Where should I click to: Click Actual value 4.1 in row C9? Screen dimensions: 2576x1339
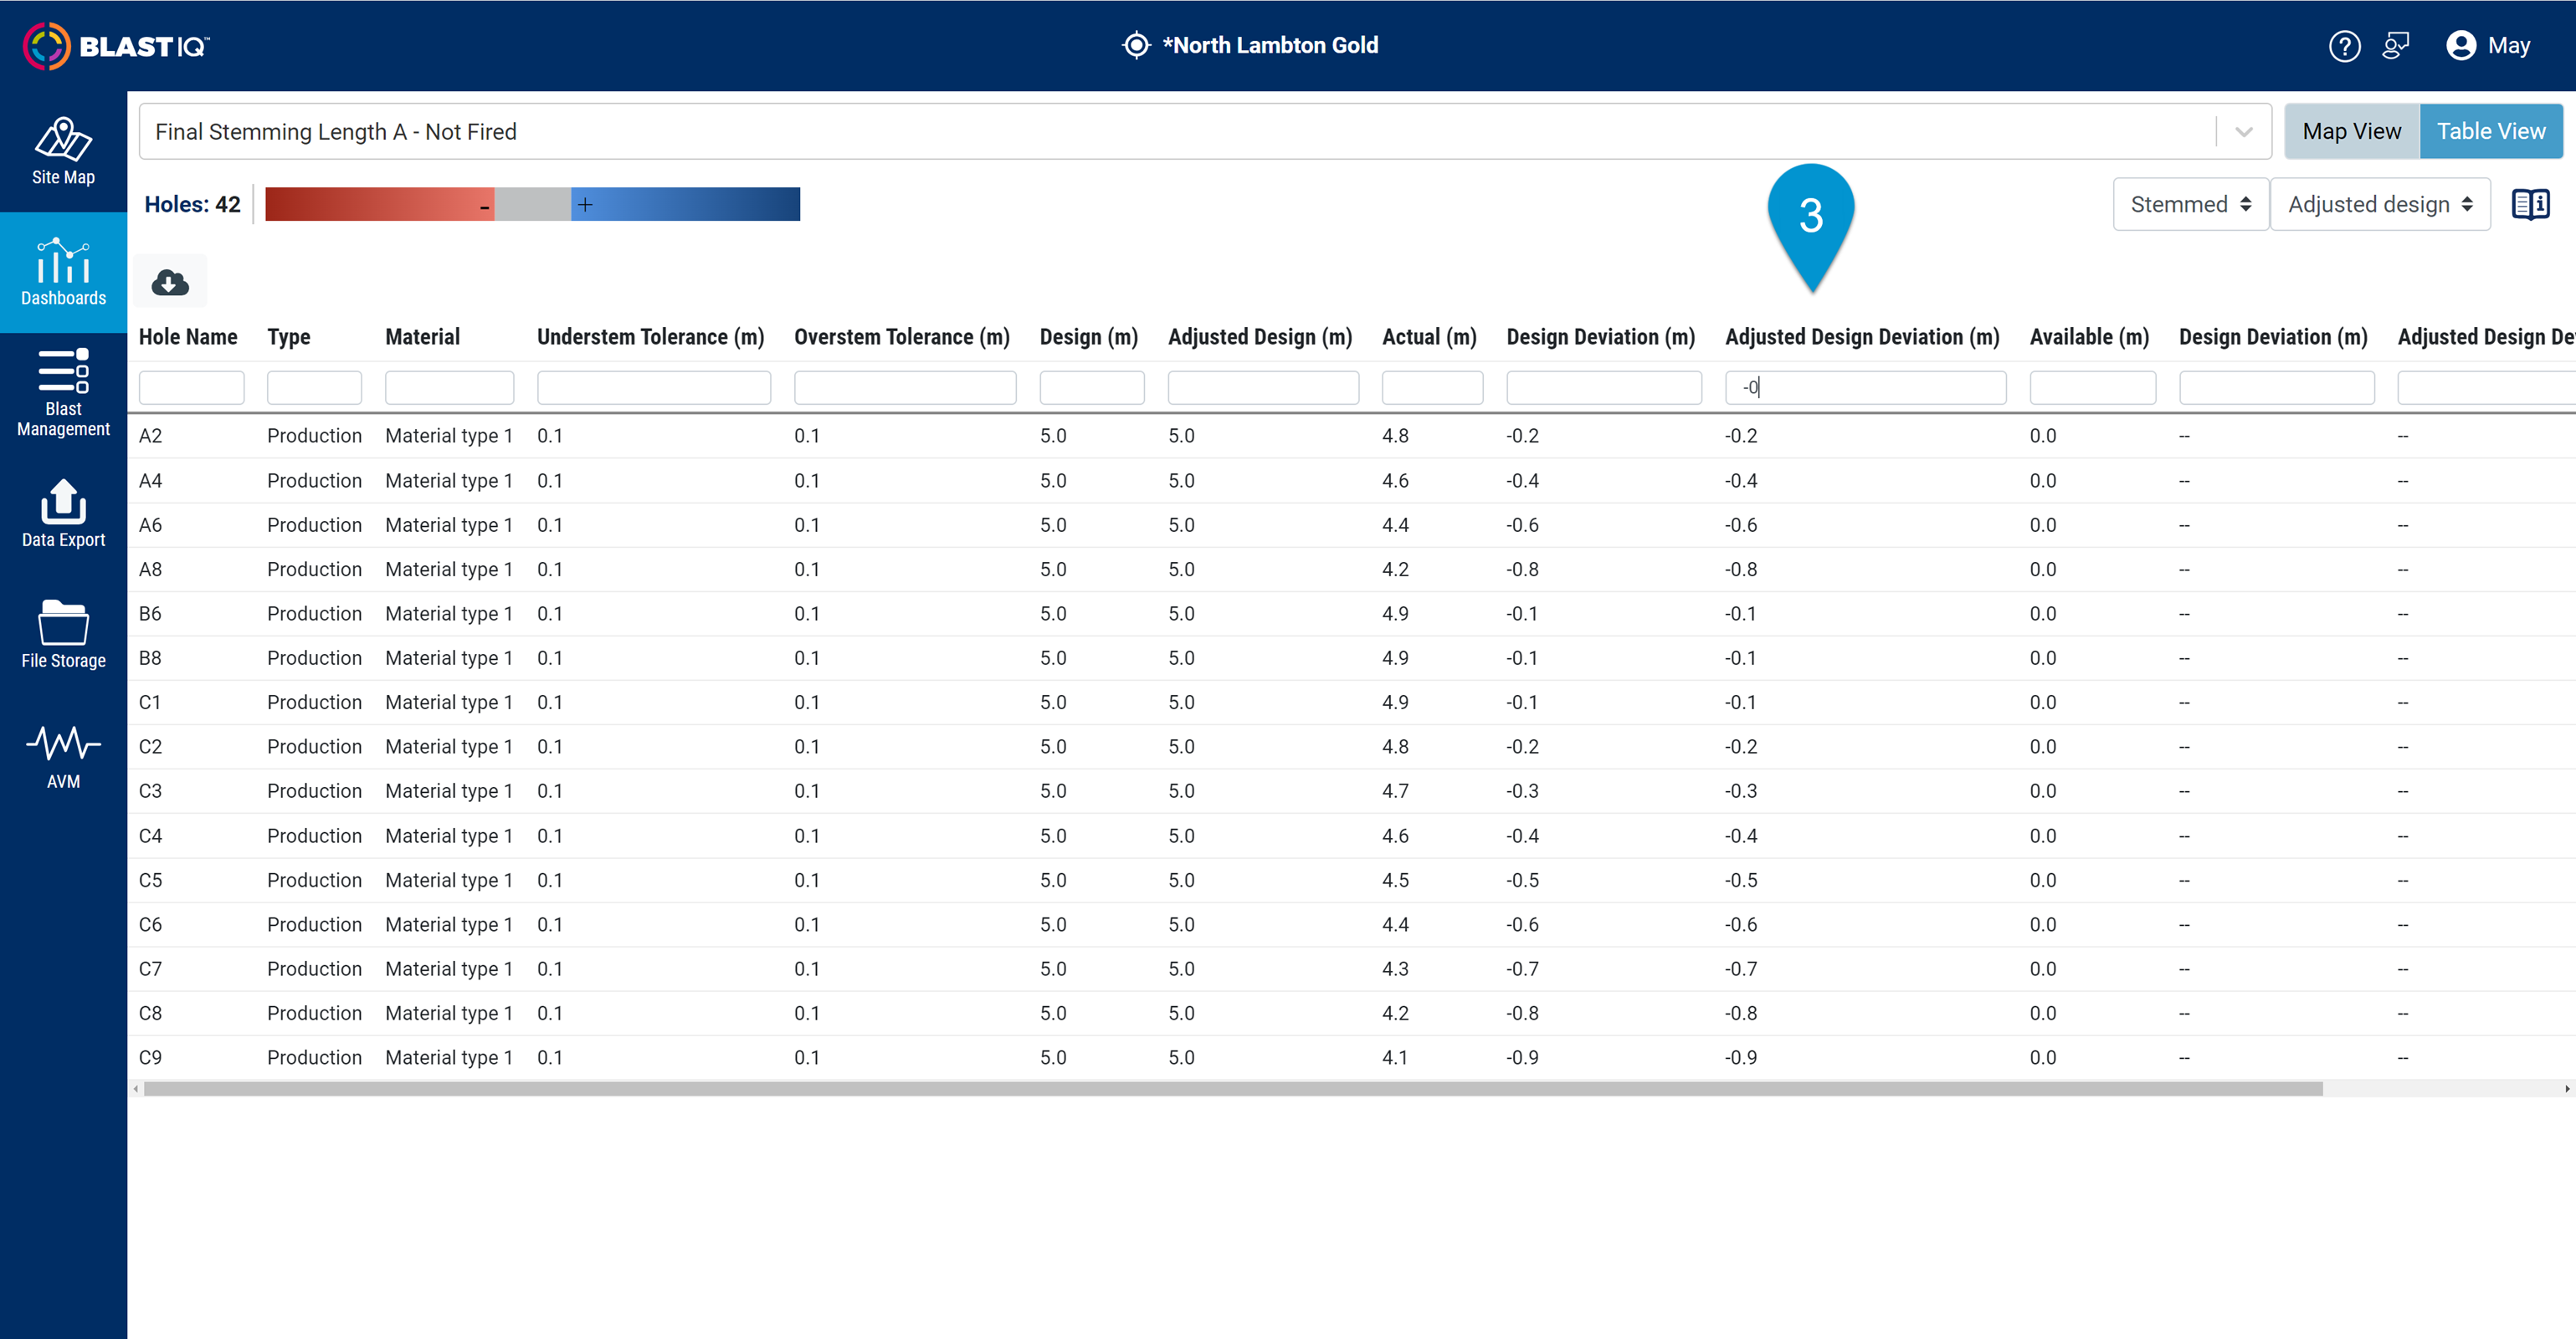[1395, 1057]
